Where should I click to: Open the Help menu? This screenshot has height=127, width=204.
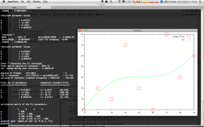coord(45,1)
